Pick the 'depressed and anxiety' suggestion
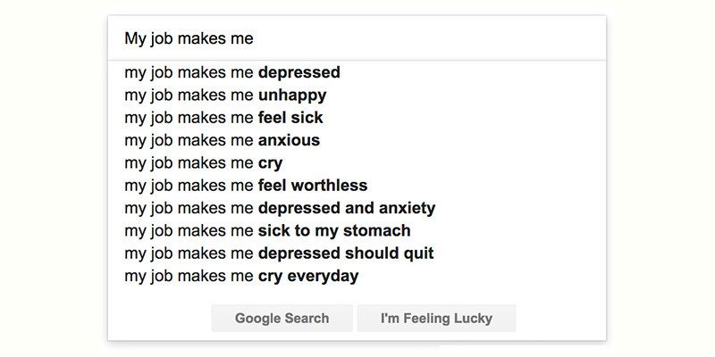Screen dimensions: 715x357 pos(280,208)
